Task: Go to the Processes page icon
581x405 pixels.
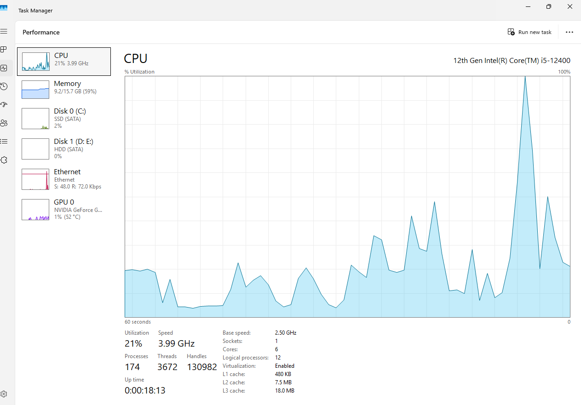Action: click(x=4, y=50)
